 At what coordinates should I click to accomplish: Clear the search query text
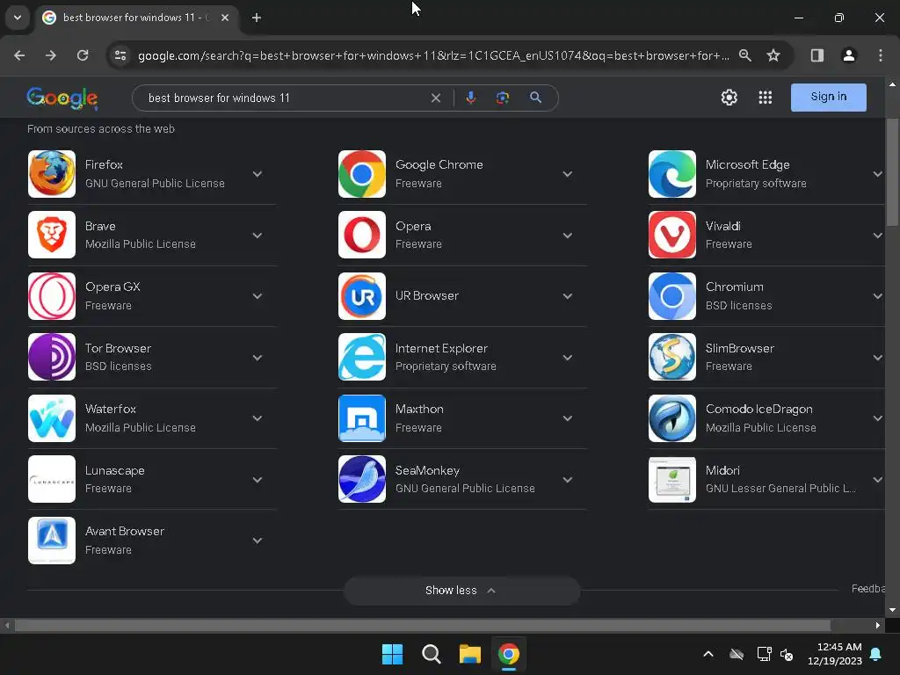(x=436, y=98)
